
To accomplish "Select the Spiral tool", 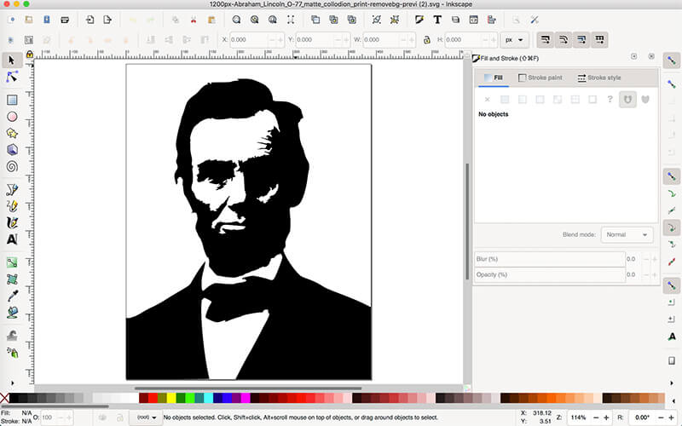I will (12, 166).
